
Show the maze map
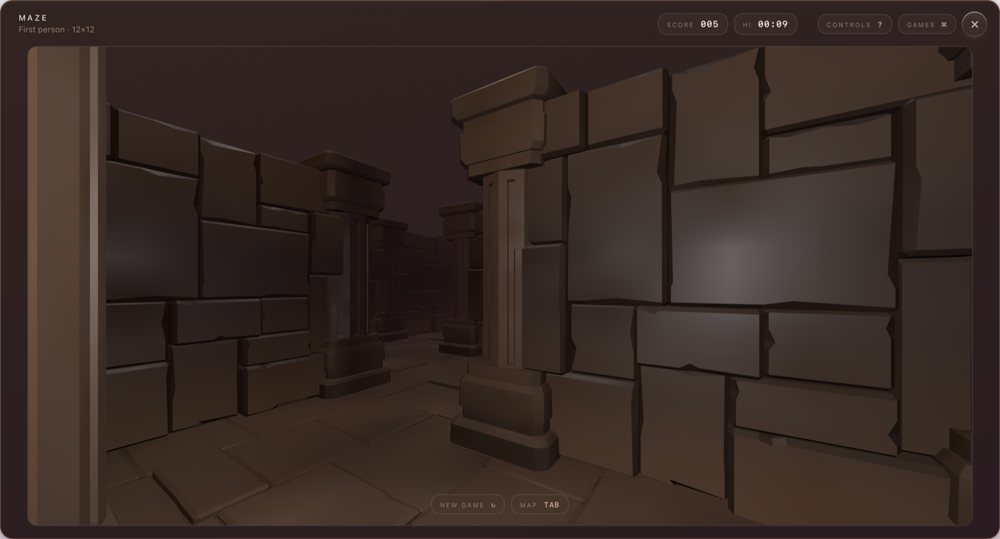coord(540,505)
